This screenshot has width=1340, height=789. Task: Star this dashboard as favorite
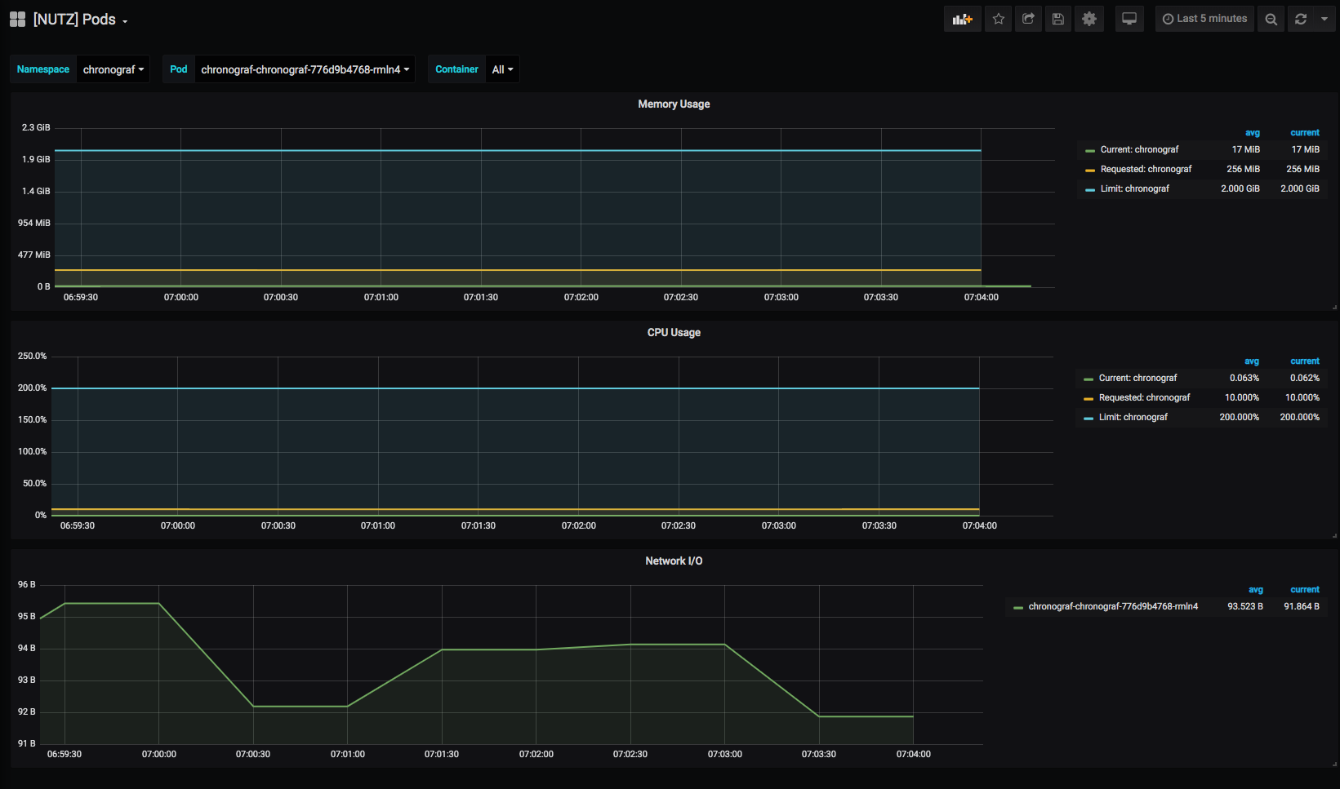pos(998,19)
